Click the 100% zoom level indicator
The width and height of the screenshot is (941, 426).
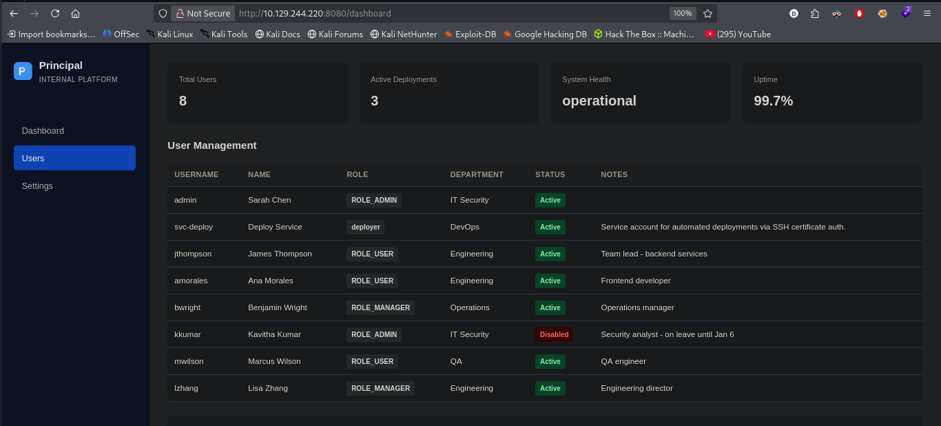click(682, 13)
